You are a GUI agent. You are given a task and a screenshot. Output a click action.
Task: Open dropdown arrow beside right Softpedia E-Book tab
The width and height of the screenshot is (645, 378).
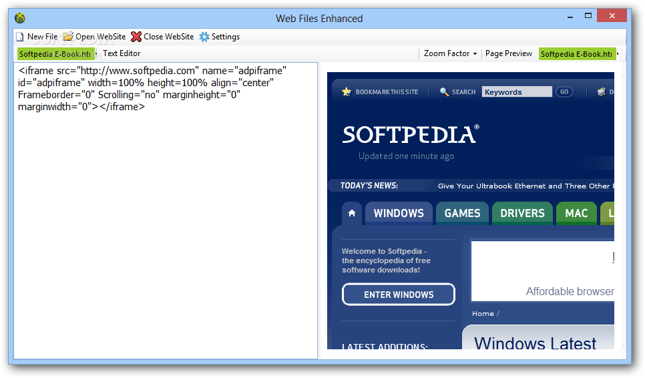pos(618,54)
